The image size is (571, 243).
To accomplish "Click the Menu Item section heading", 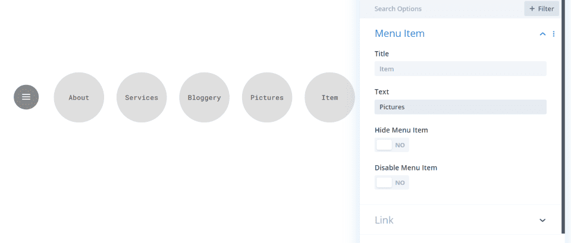I will (400, 33).
